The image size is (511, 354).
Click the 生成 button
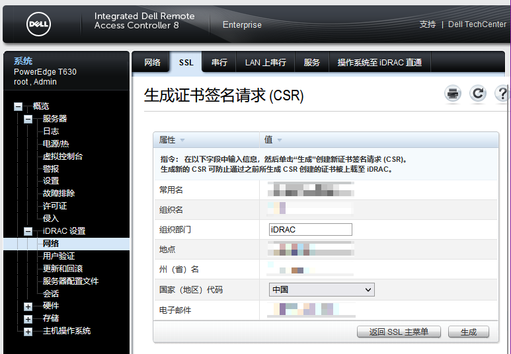pos(468,332)
